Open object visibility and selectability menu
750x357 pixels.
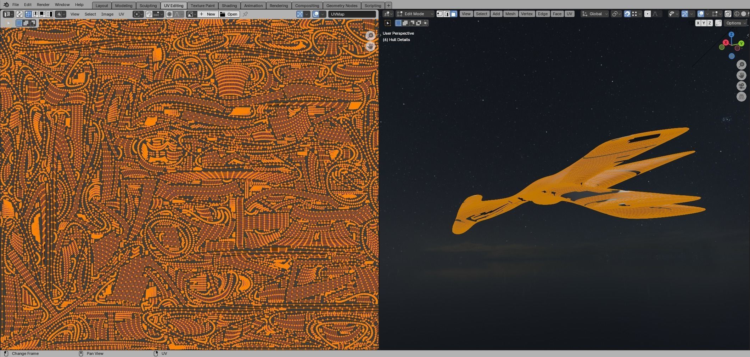tap(674, 14)
